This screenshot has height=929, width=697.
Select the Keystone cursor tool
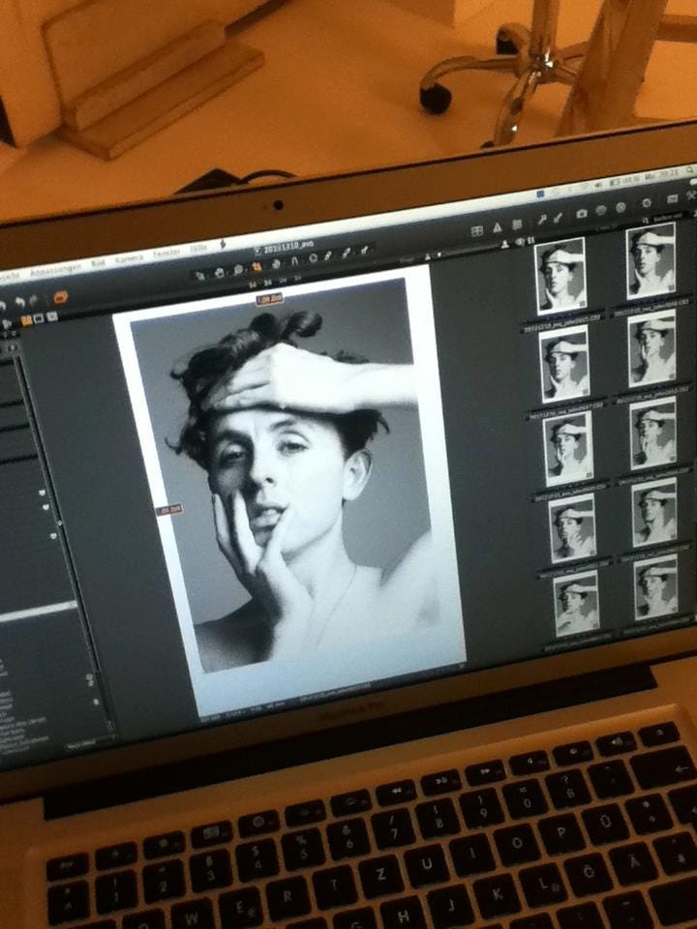point(294,260)
